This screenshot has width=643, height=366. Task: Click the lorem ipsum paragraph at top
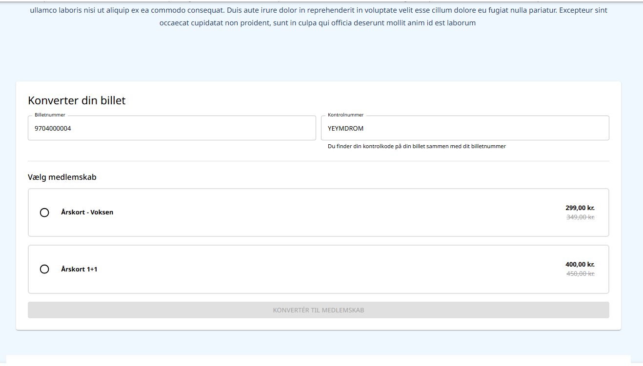[x=318, y=16]
